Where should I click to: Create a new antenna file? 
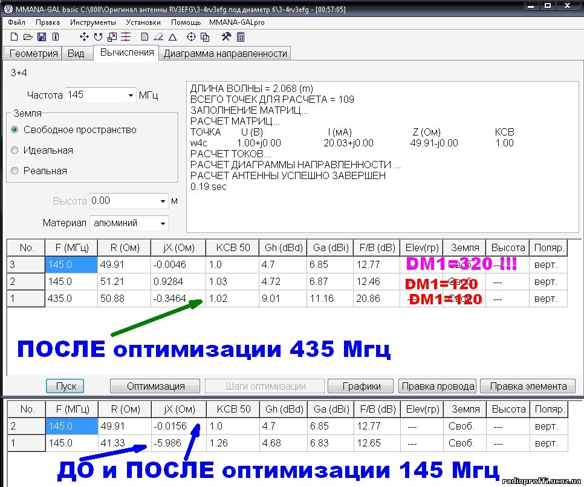click(x=14, y=36)
